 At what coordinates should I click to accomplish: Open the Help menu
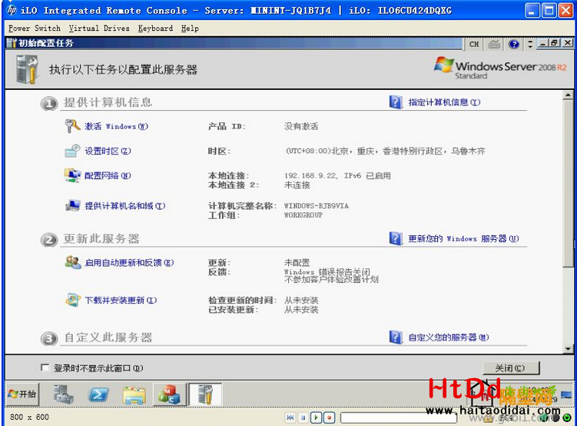click(190, 28)
